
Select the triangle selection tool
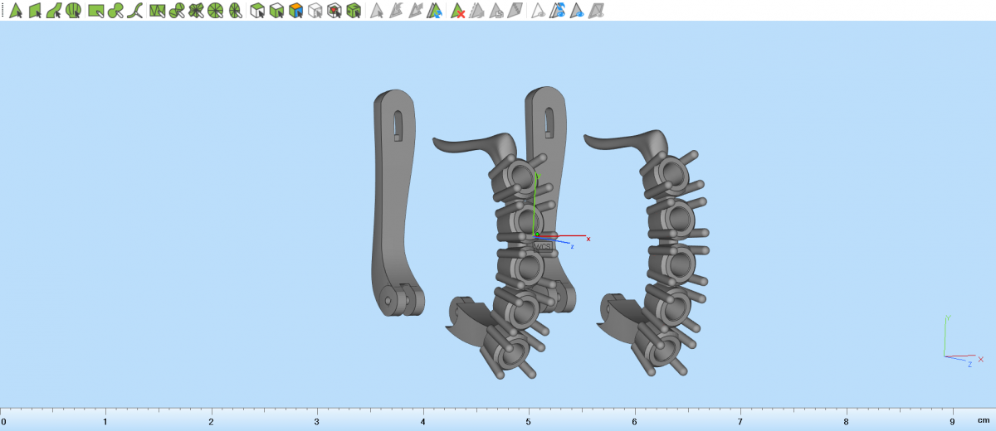click(x=15, y=11)
